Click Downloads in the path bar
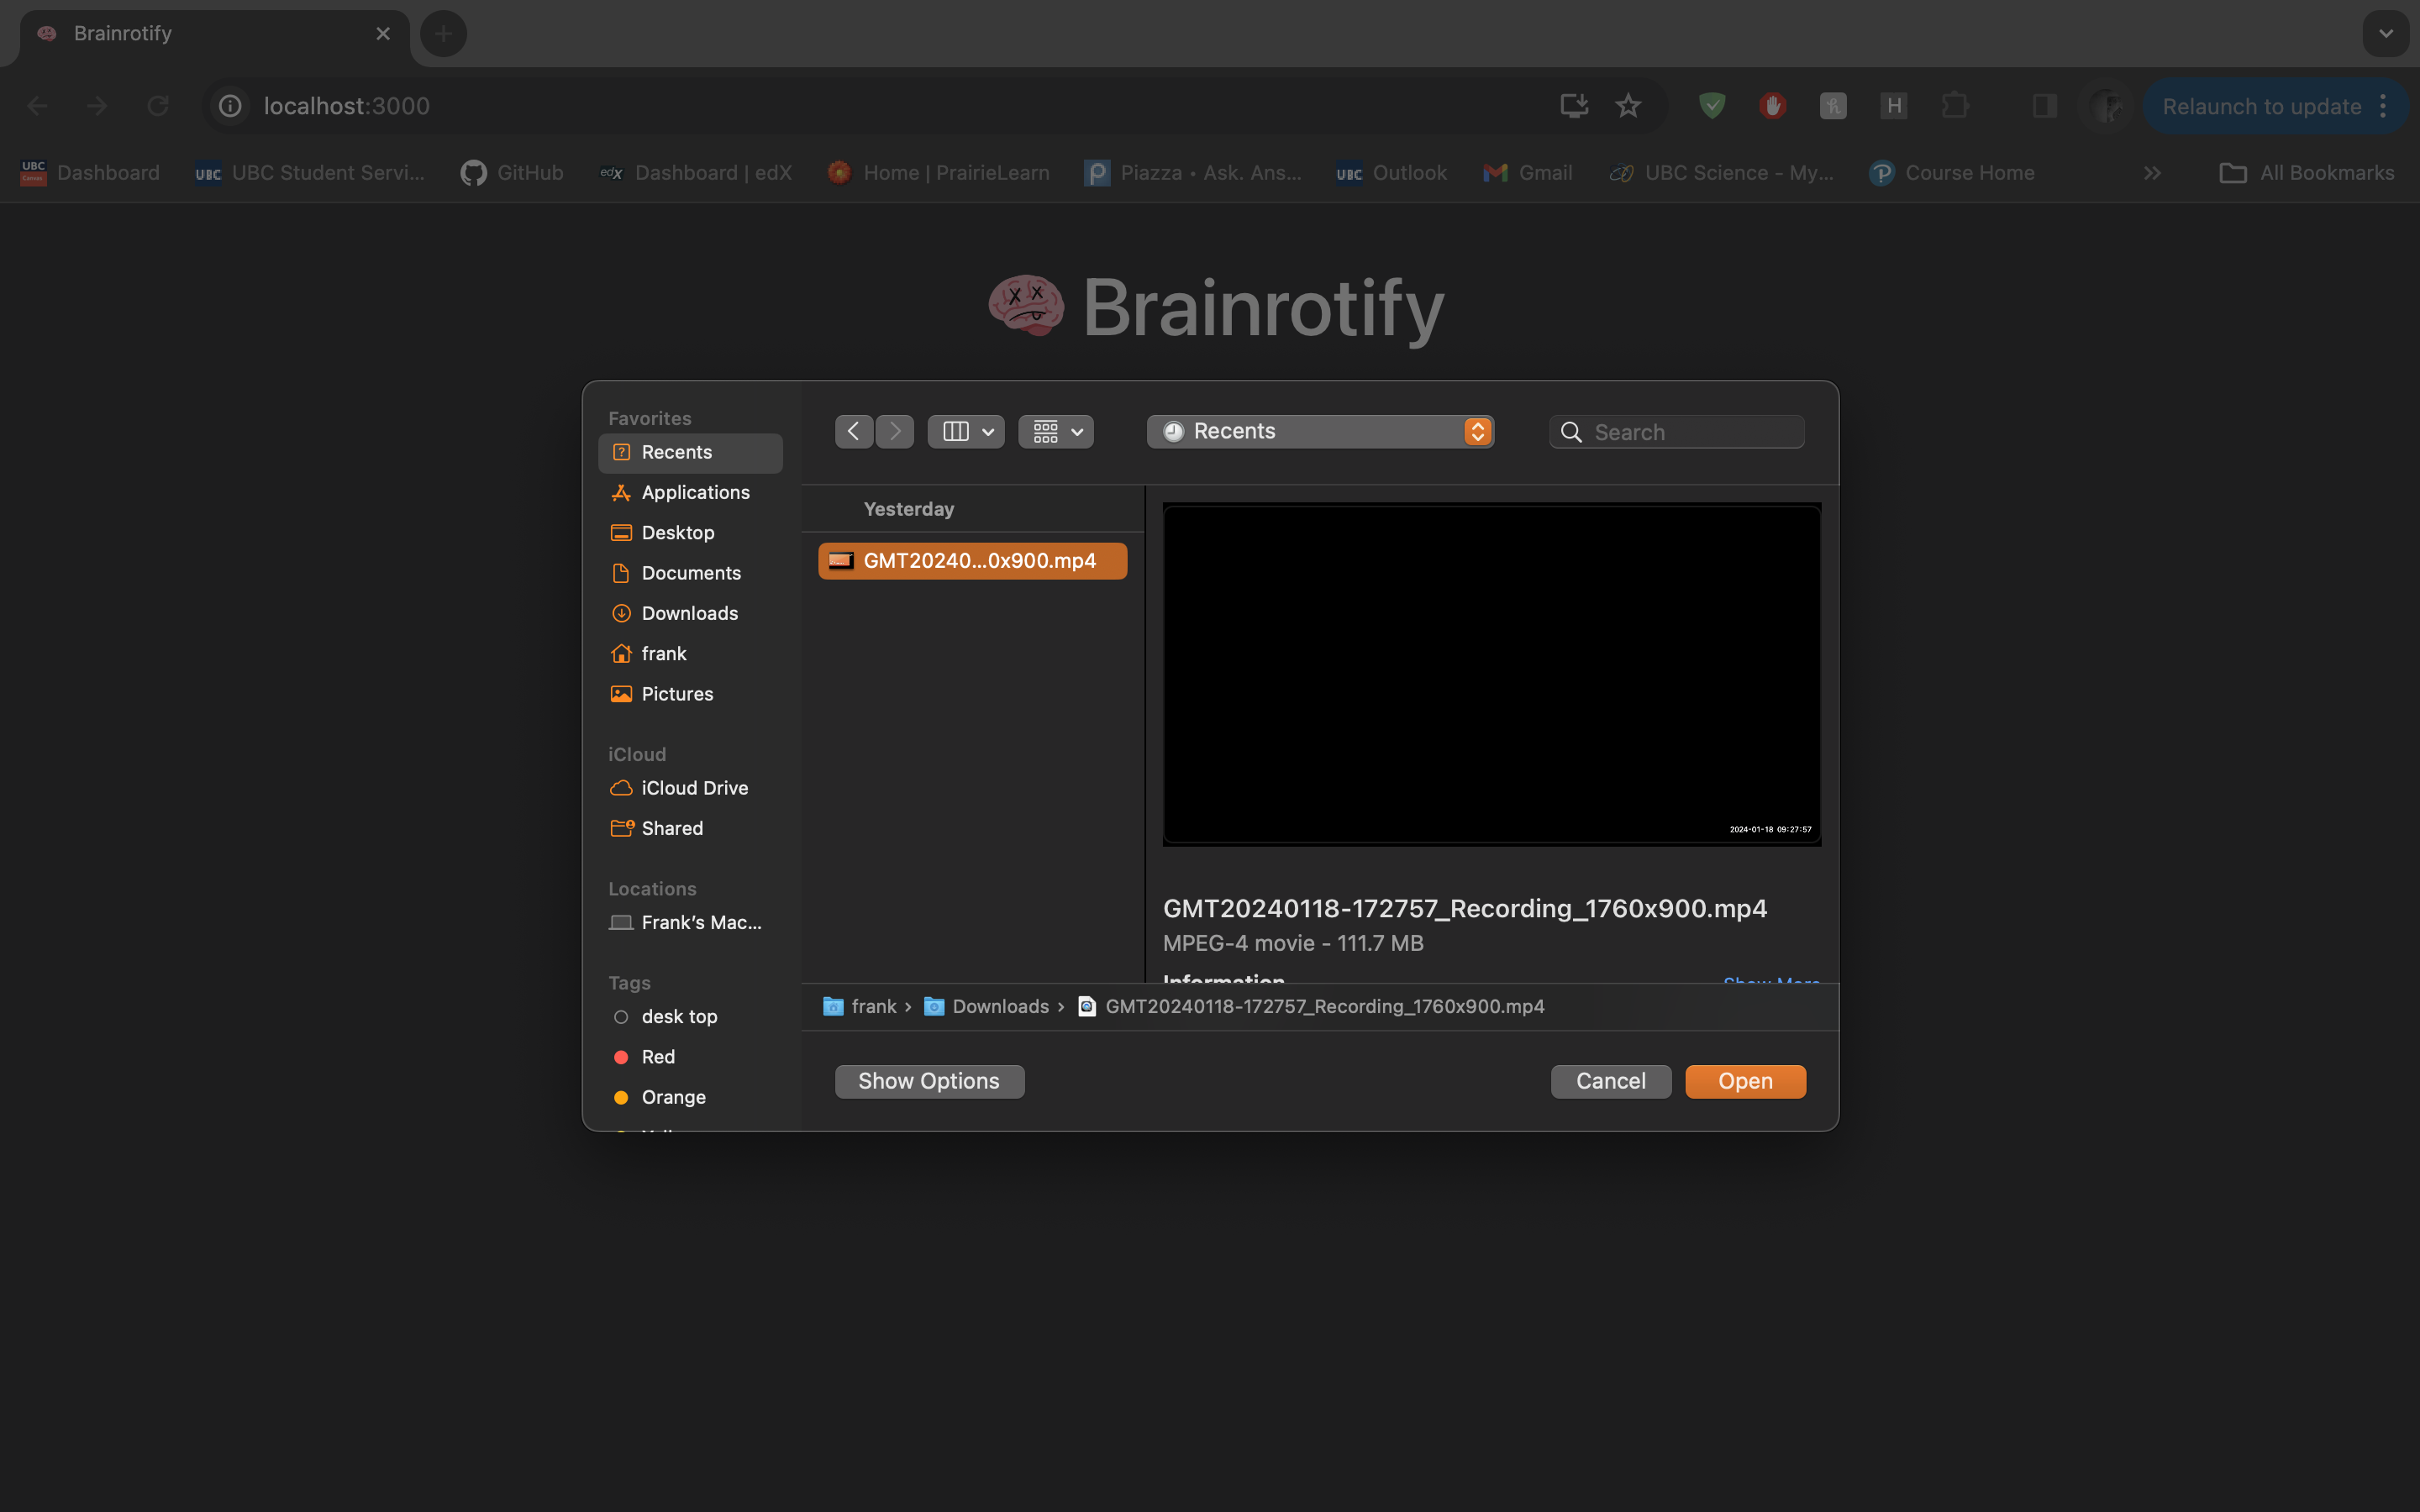Image resolution: width=2420 pixels, height=1512 pixels. (x=999, y=1006)
